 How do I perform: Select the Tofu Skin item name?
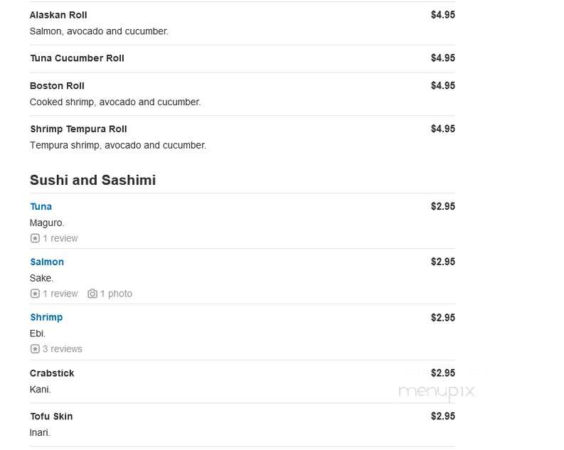pyautogui.click(x=51, y=417)
